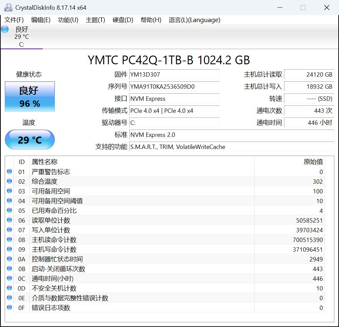Click the total host writes value 18932 GB

click(x=309, y=87)
